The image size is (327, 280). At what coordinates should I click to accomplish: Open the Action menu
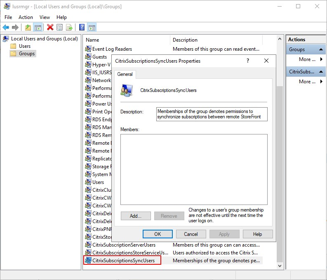click(x=26, y=17)
